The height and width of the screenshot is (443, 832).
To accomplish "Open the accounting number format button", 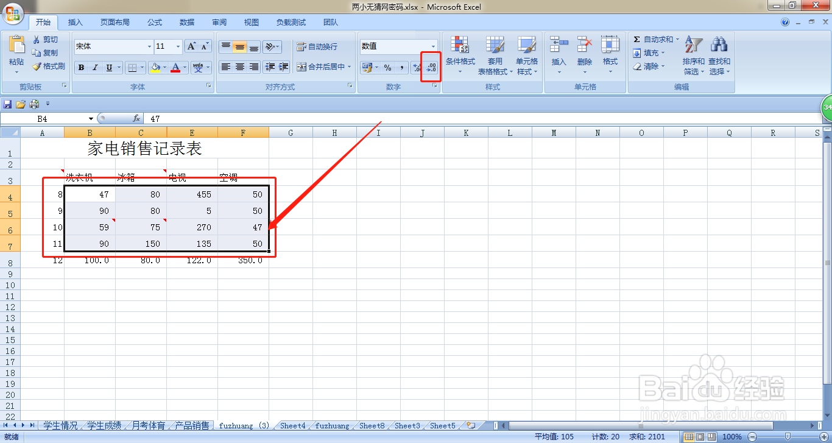I will click(367, 67).
